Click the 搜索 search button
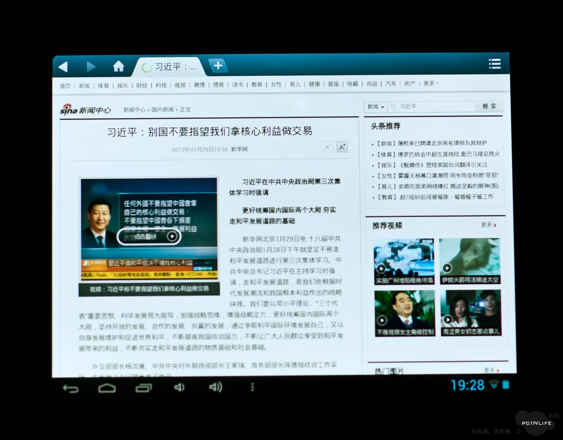The height and width of the screenshot is (440, 563). click(489, 106)
